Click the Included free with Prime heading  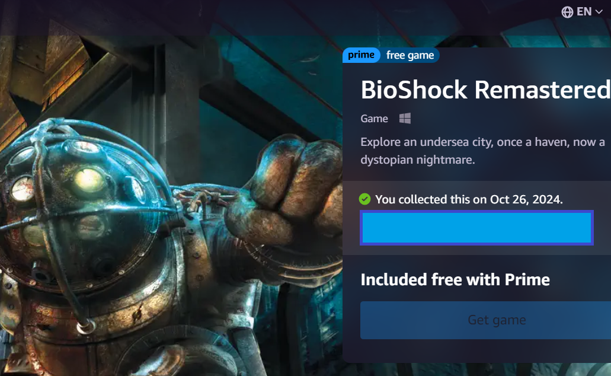(x=455, y=280)
